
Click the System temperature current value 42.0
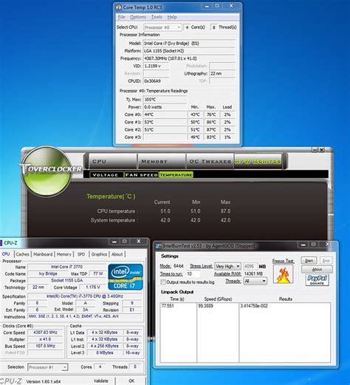(x=165, y=220)
